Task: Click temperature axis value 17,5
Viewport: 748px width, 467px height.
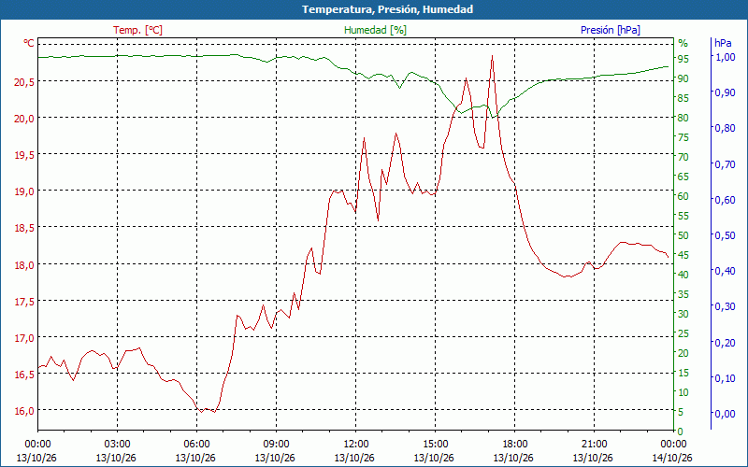Action: [x=24, y=302]
